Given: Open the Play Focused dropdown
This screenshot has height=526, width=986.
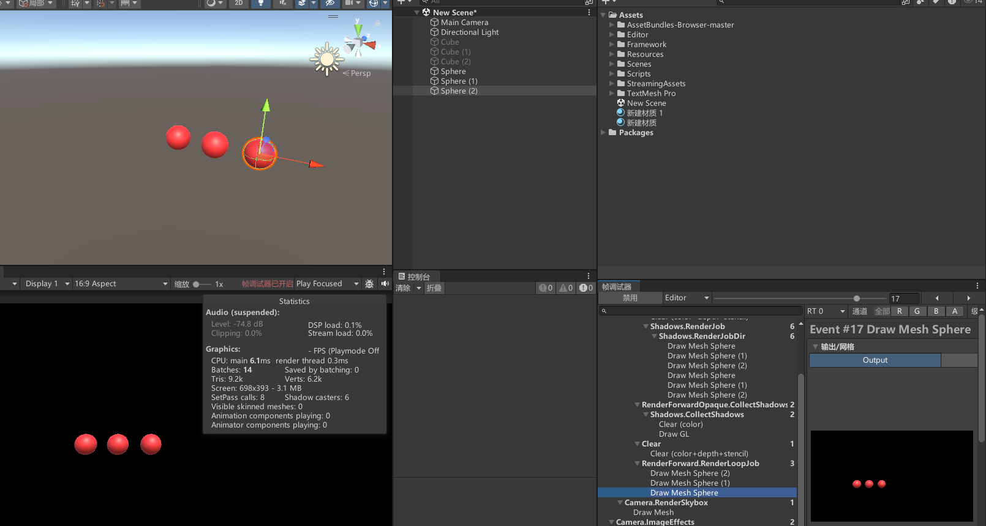Looking at the screenshot, I should pos(327,284).
